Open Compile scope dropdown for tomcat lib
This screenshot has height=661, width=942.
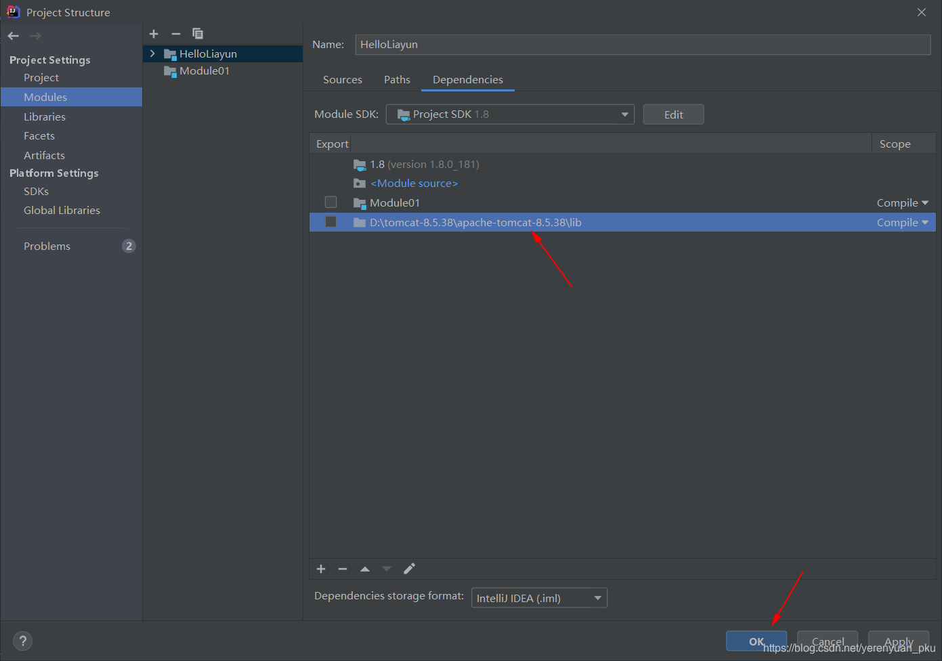pyautogui.click(x=903, y=223)
